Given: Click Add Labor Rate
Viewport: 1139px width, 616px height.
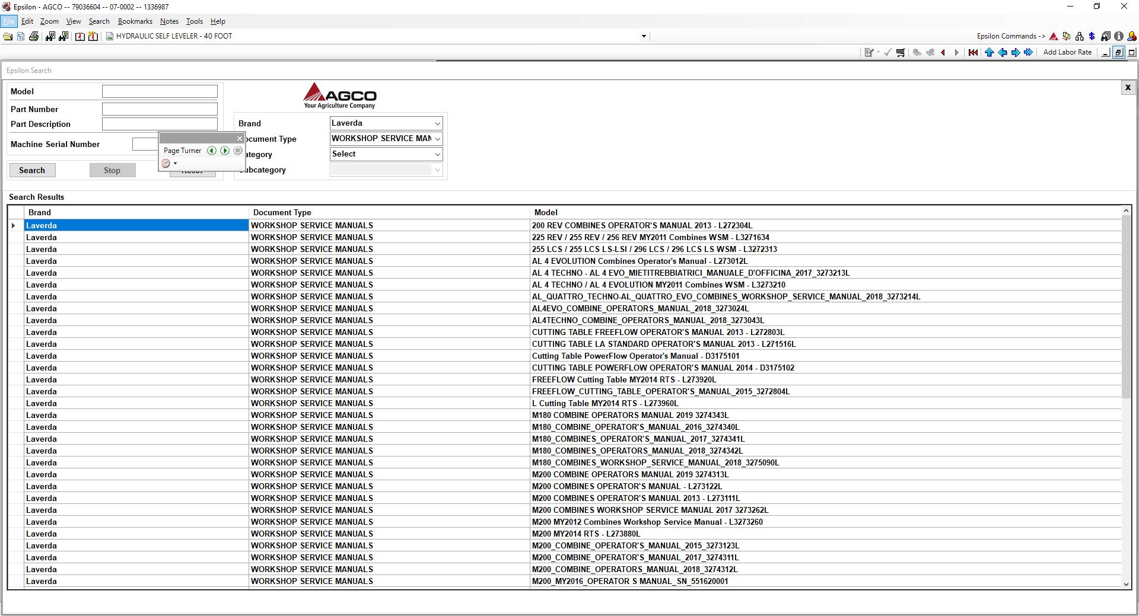Looking at the screenshot, I should (1067, 52).
